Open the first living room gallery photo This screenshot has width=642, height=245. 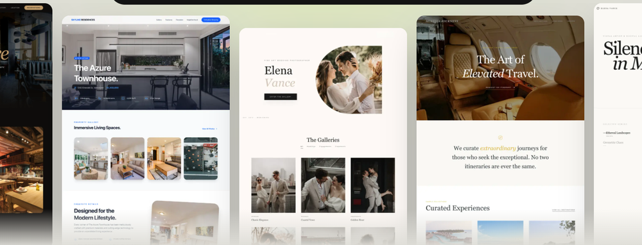point(91,158)
